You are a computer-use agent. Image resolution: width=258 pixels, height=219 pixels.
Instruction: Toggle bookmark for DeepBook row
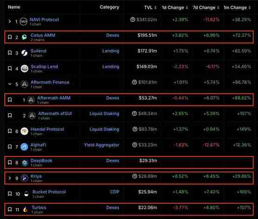point(10,162)
